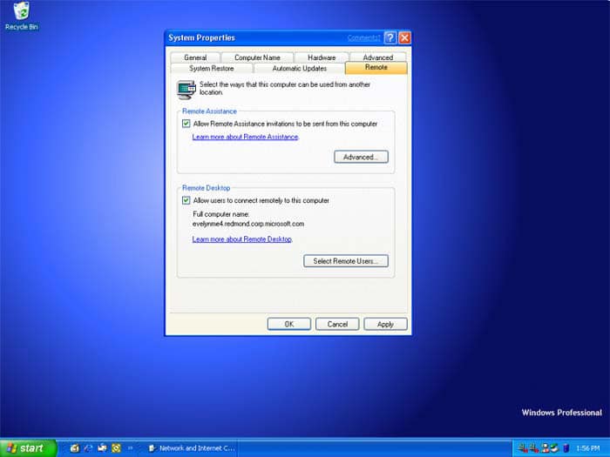Open Learn more about Remote Assistance link

pos(245,137)
